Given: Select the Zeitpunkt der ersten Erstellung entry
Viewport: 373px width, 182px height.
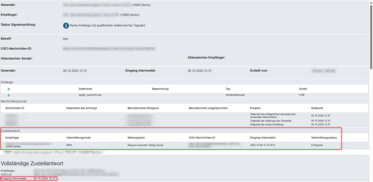Looking at the screenshot, I should [x=267, y=124].
